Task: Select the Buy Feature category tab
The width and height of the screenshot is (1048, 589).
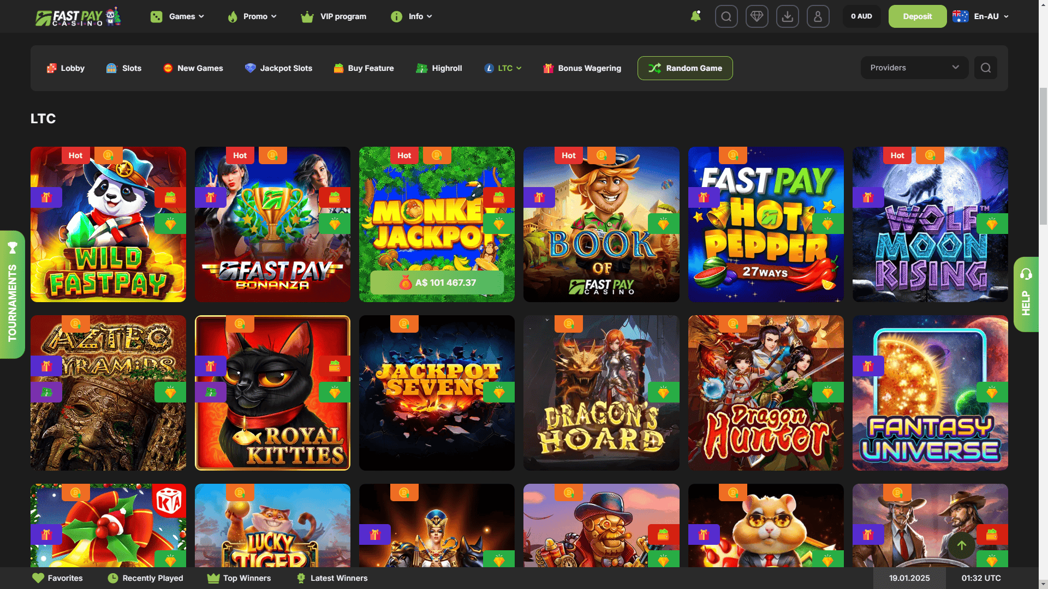Action: point(364,68)
